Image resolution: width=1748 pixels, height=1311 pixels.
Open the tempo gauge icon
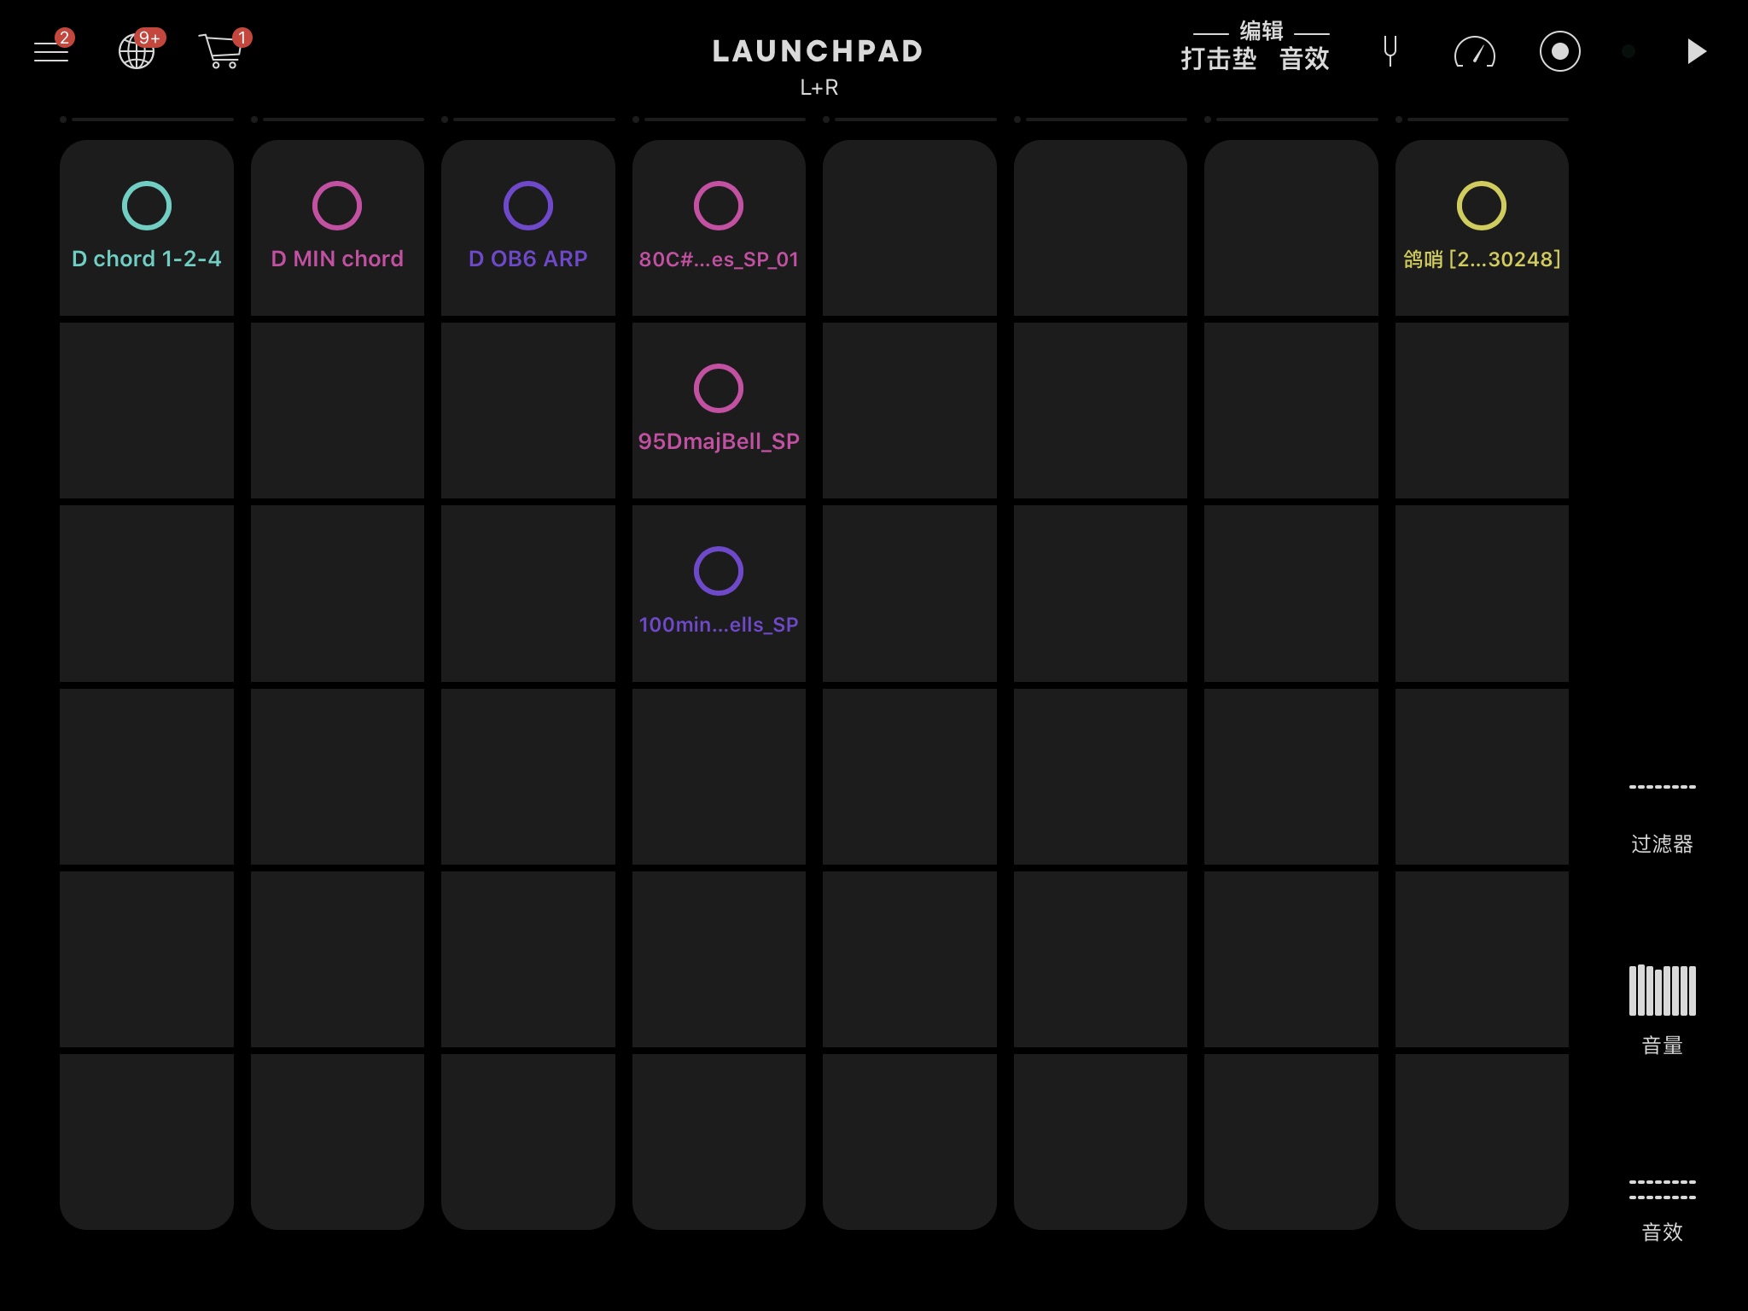coord(1474,52)
